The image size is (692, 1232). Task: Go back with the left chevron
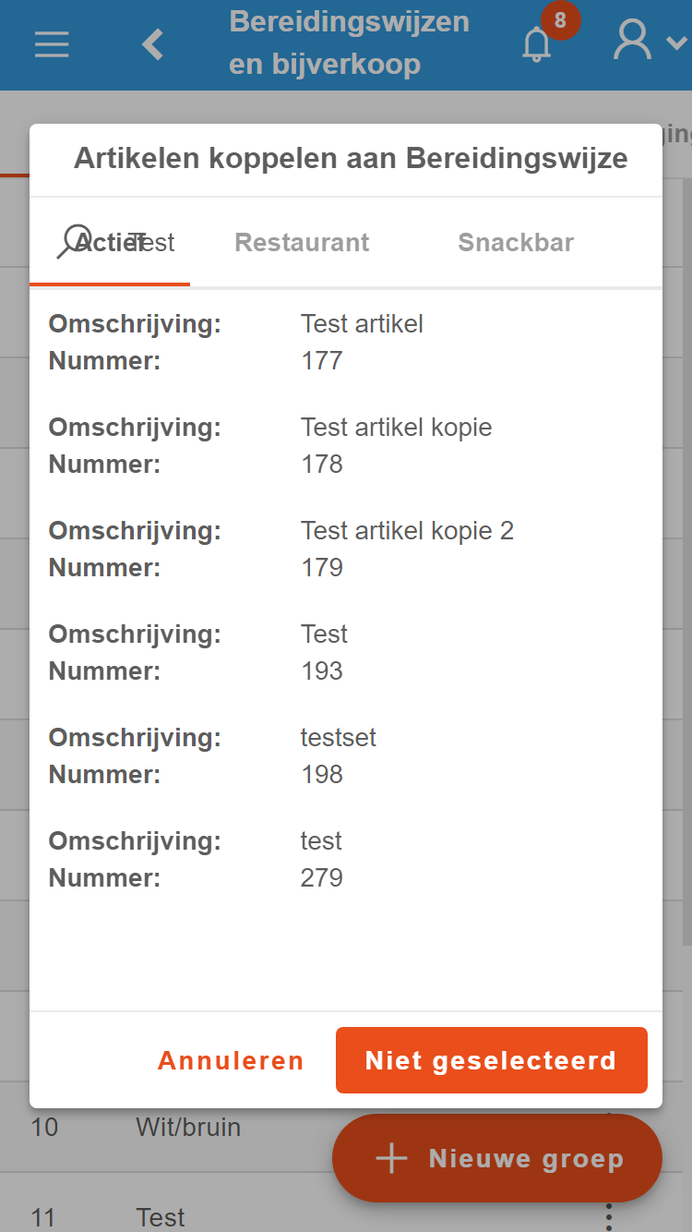point(152,44)
